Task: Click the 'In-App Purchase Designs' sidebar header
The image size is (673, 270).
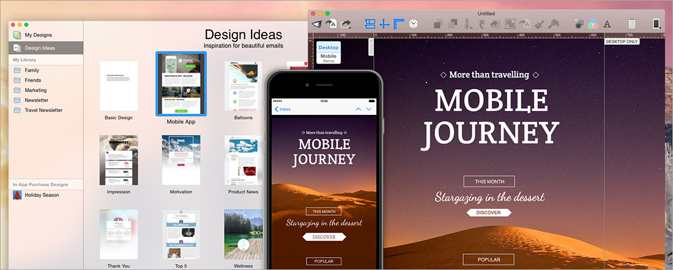Action: pos(40,184)
